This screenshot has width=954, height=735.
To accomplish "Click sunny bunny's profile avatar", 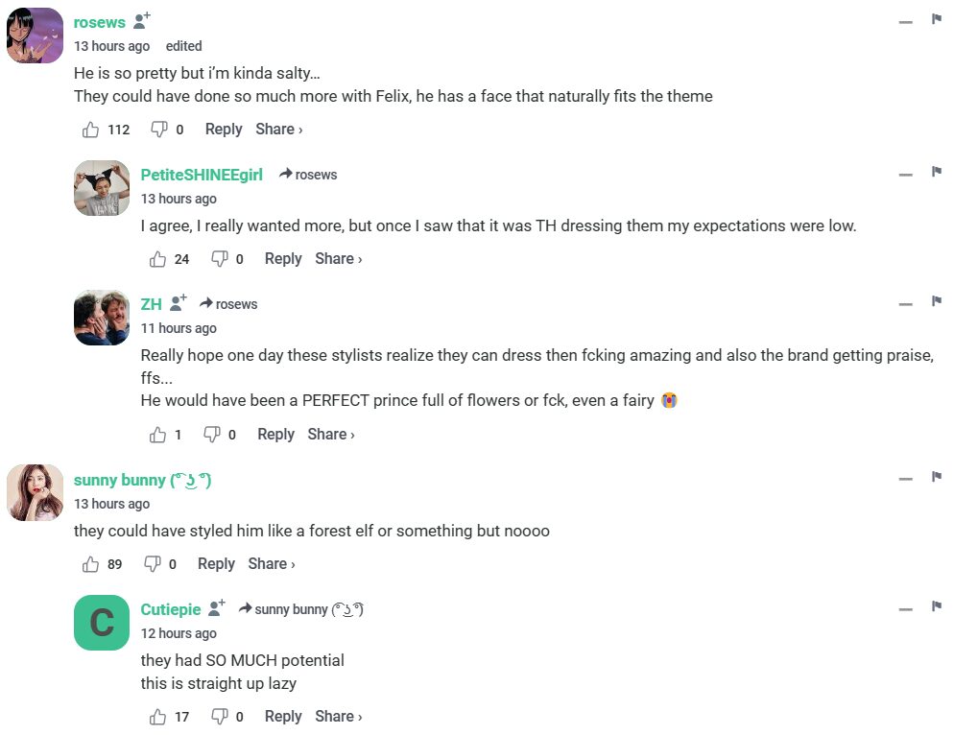I will 36,493.
